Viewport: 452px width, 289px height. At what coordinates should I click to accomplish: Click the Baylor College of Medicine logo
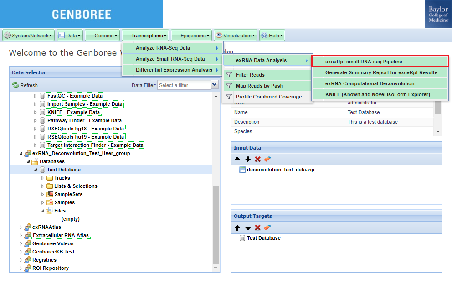(438, 14)
